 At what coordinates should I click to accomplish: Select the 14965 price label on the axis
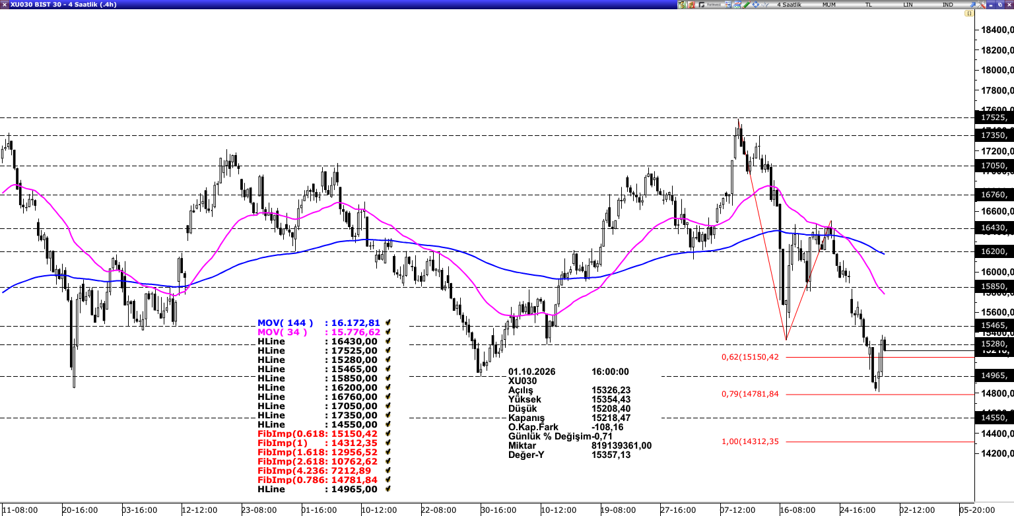tap(994, 376)
